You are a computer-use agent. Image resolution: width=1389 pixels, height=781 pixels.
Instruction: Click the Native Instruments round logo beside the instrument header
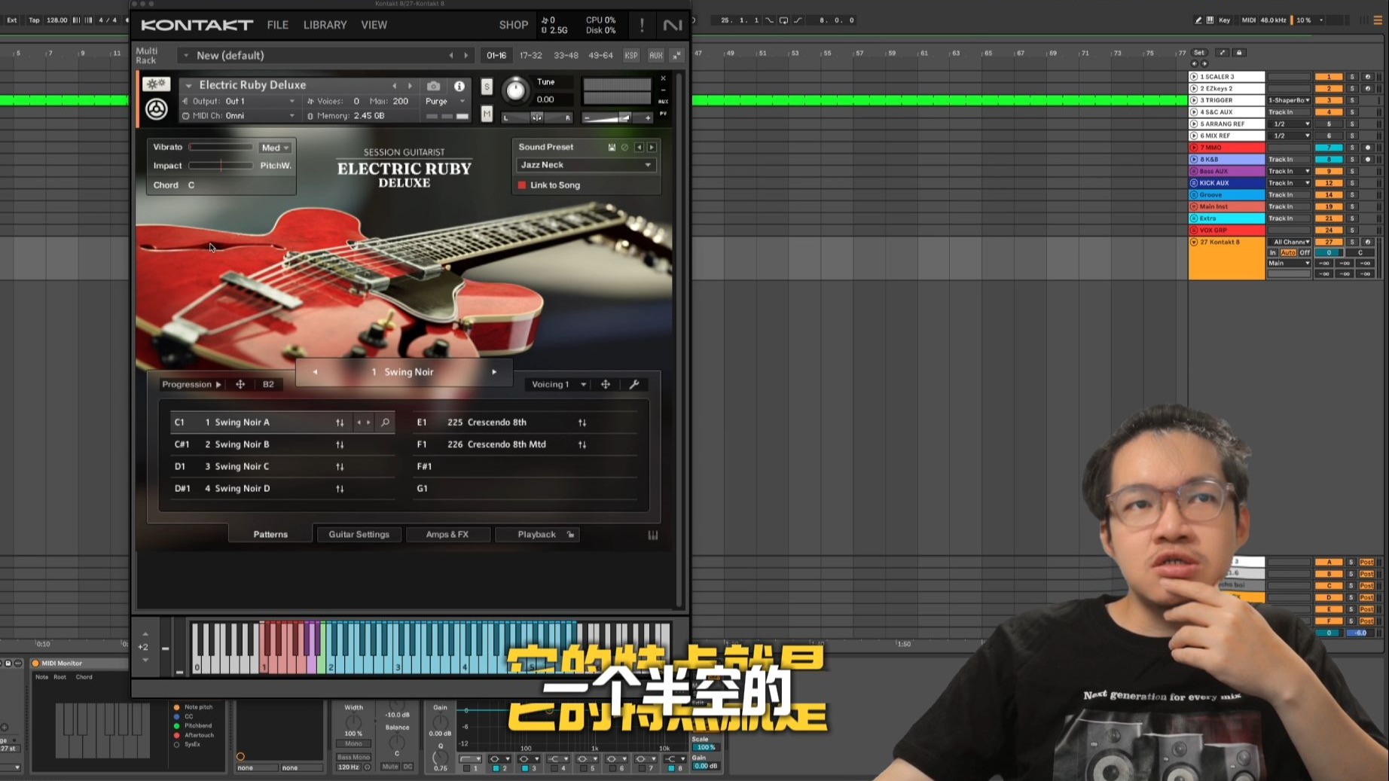[x=156, y=110]
